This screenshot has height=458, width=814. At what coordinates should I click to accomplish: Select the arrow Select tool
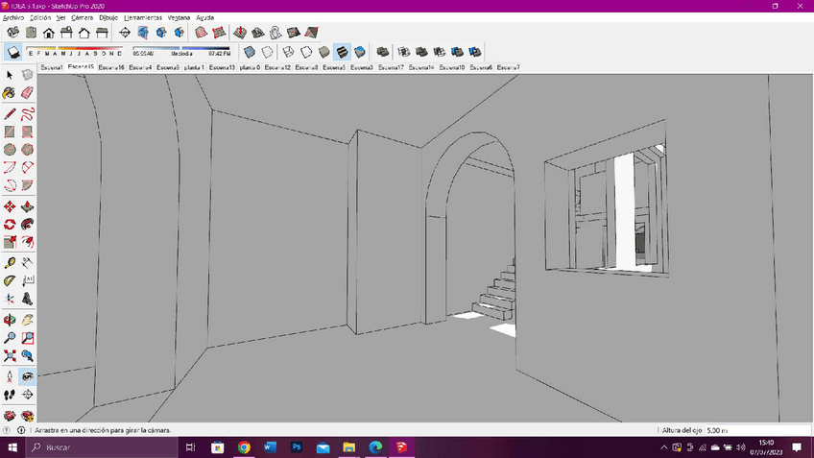click(x=10, y=75)
